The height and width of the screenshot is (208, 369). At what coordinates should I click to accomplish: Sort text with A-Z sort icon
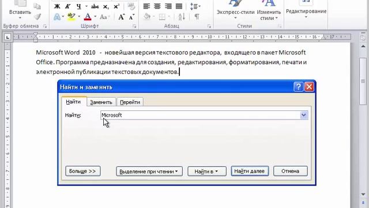[182, 17]
